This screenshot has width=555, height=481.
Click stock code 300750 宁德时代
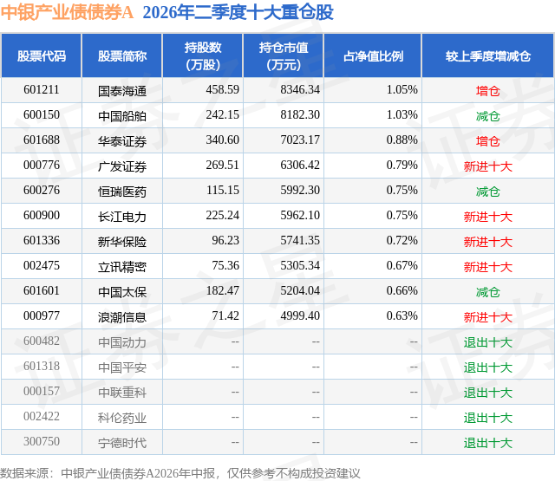click(42, 441)
